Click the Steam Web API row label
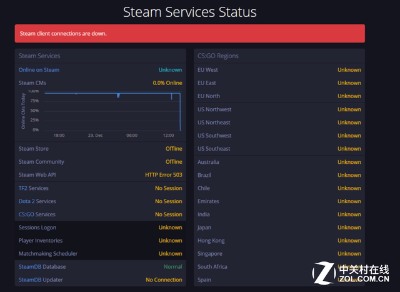Viewport: 400px width, 292px height. (x=37, y=175)
